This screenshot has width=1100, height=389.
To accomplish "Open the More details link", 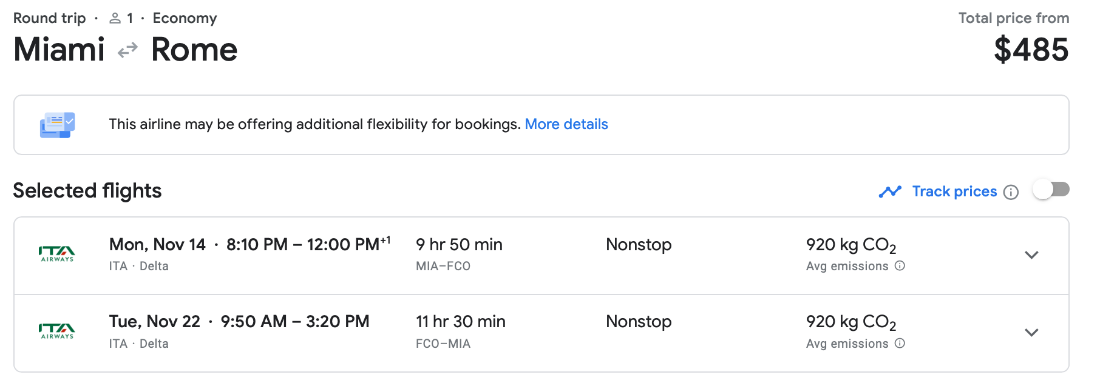I will (x=566, y=124).
